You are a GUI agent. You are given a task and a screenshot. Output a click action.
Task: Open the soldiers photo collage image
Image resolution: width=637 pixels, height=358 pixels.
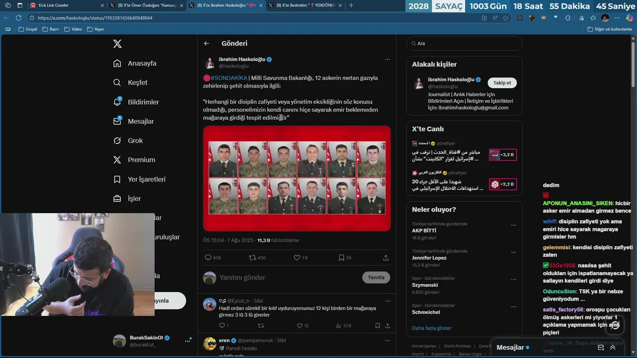[297, 178]
